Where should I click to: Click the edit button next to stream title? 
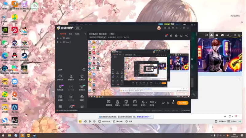click(x=112, y=34)
